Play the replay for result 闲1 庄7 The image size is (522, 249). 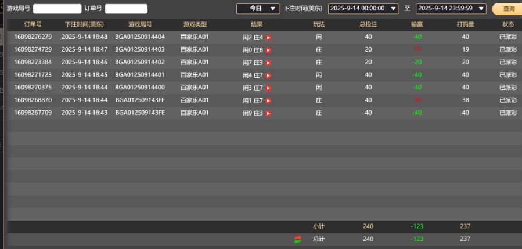click(268, 101)
